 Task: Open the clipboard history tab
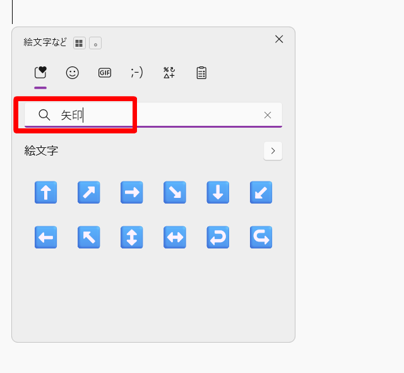point(201,73)
